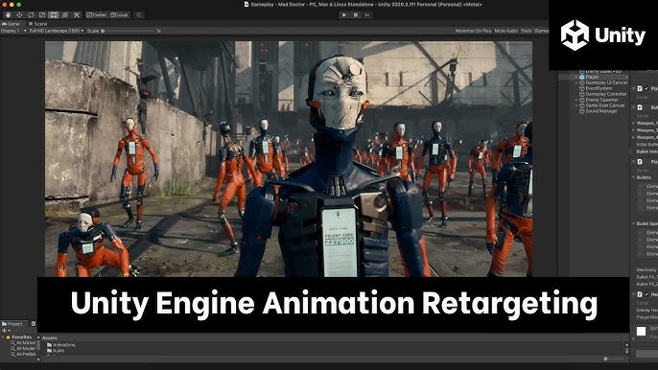
Task: Select the Rect transform tool
Action: click(x=54, y=14)
